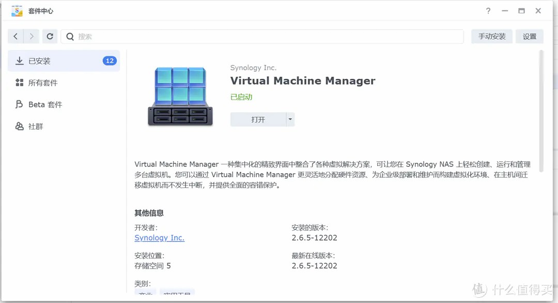558x303 pixels.
Task: Maximize the 套件中心 window
Action: click(521, 11)
